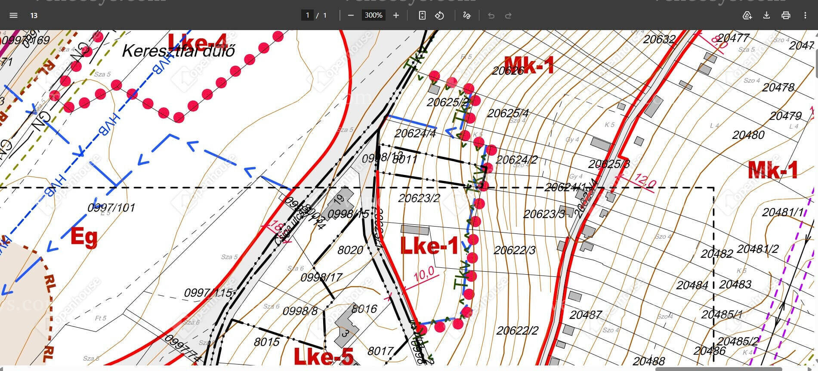Toggle the sidebar hamburger menu
Image resolution: width=818 pixels, height=371 pixels.
coord(13,15)
